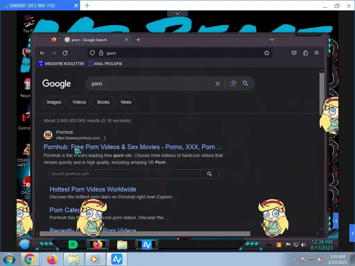Open three-dot menu beside first result URL
The height and width of the screenshot is (266, 355).
(x=105, y=138)
